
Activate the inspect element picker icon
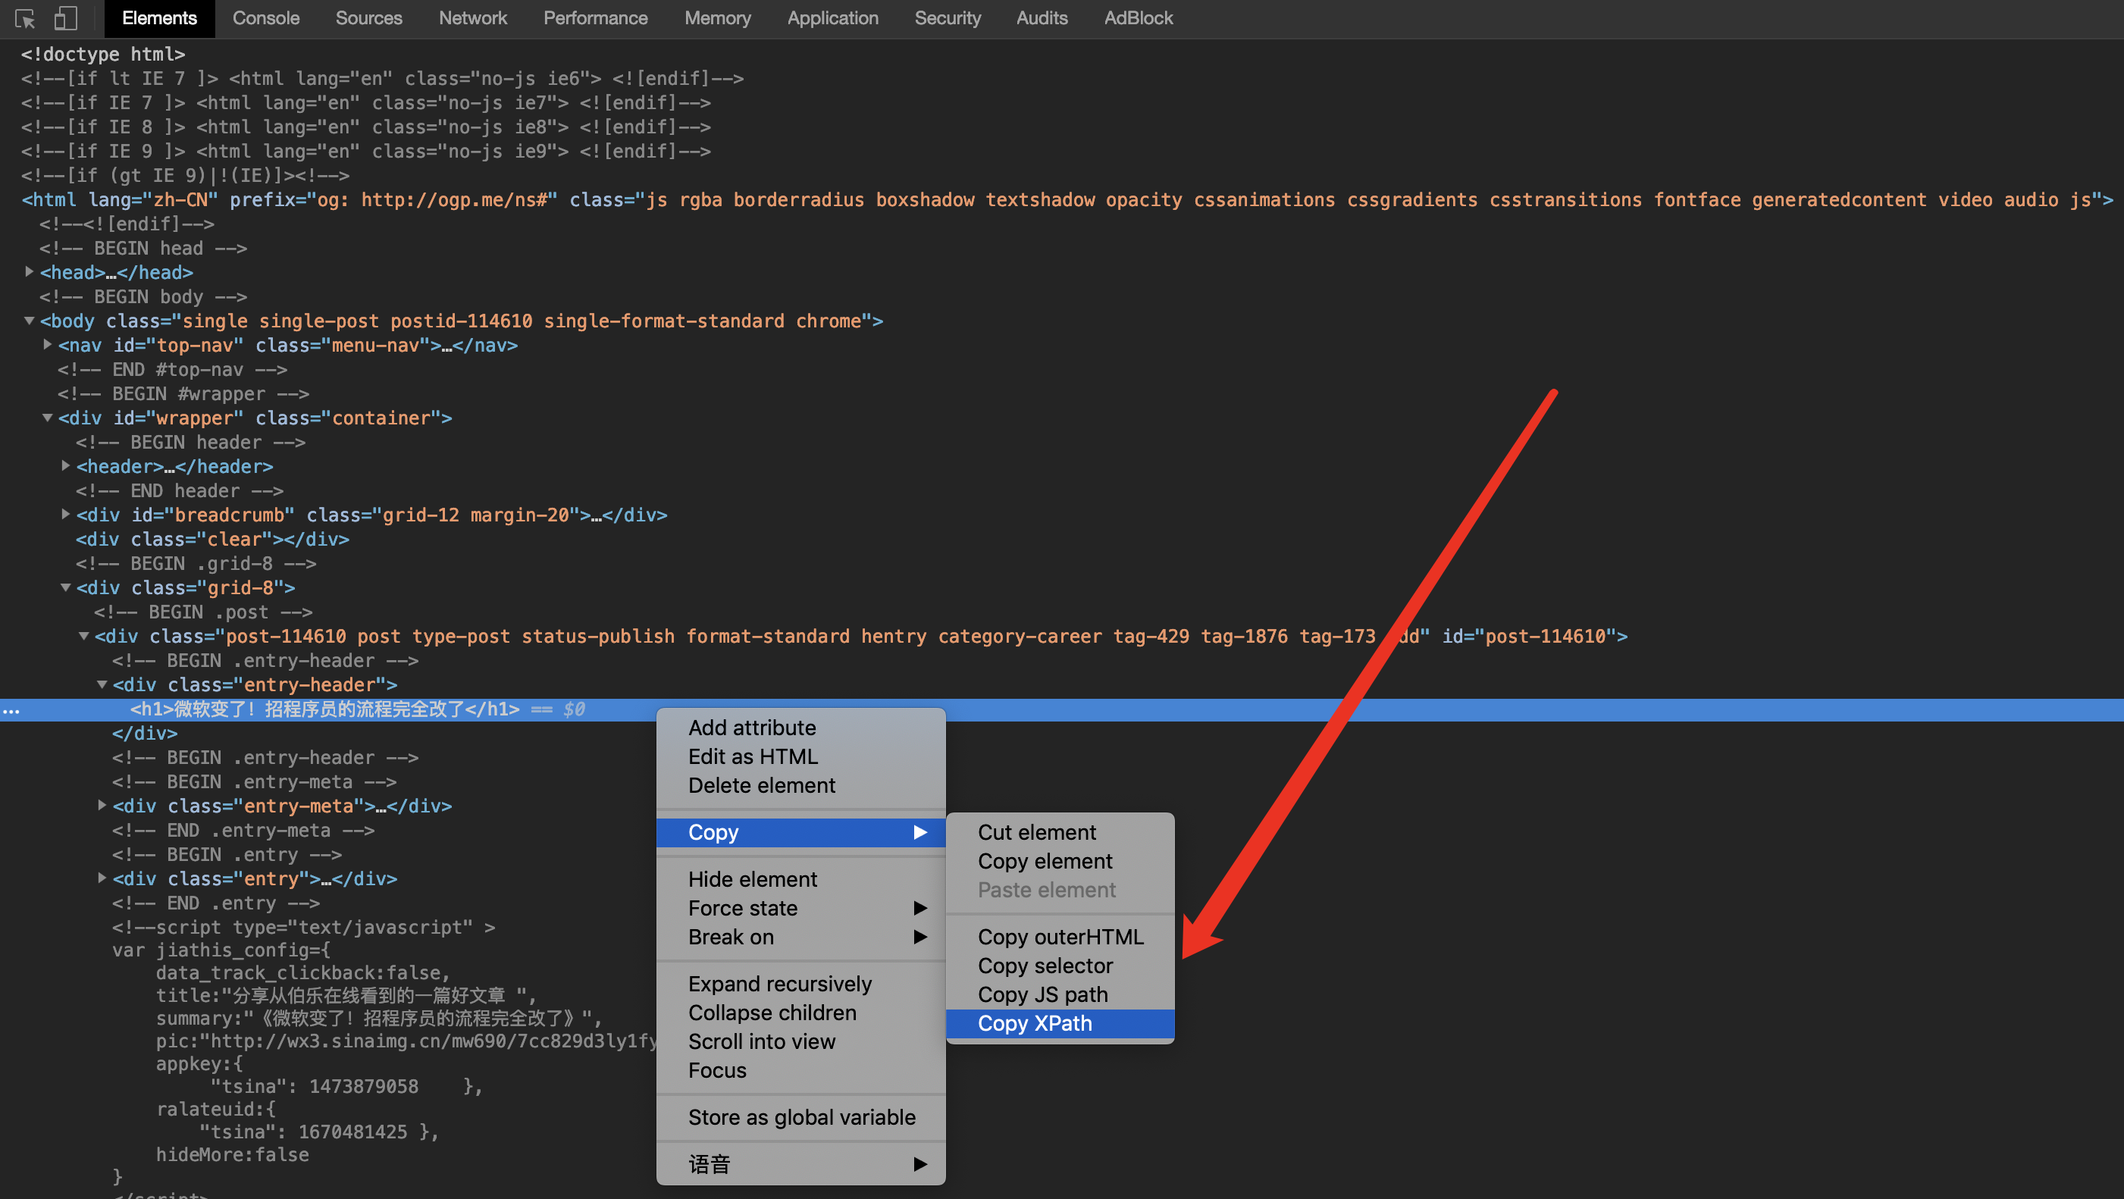tap(26, 18)
